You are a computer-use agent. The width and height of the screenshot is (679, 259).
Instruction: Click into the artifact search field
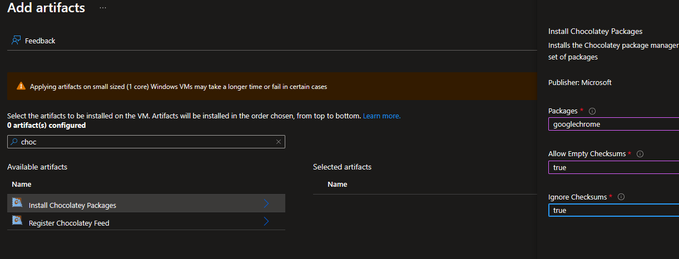[145, 142]
